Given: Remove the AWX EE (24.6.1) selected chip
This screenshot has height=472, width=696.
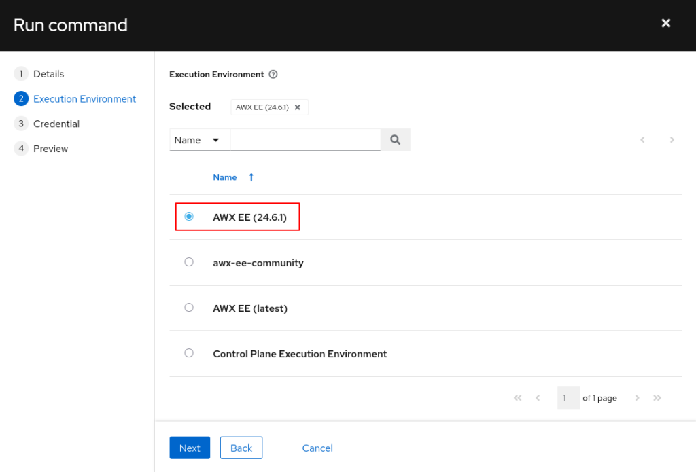Looking at the screenshot, I should point(297,107).
